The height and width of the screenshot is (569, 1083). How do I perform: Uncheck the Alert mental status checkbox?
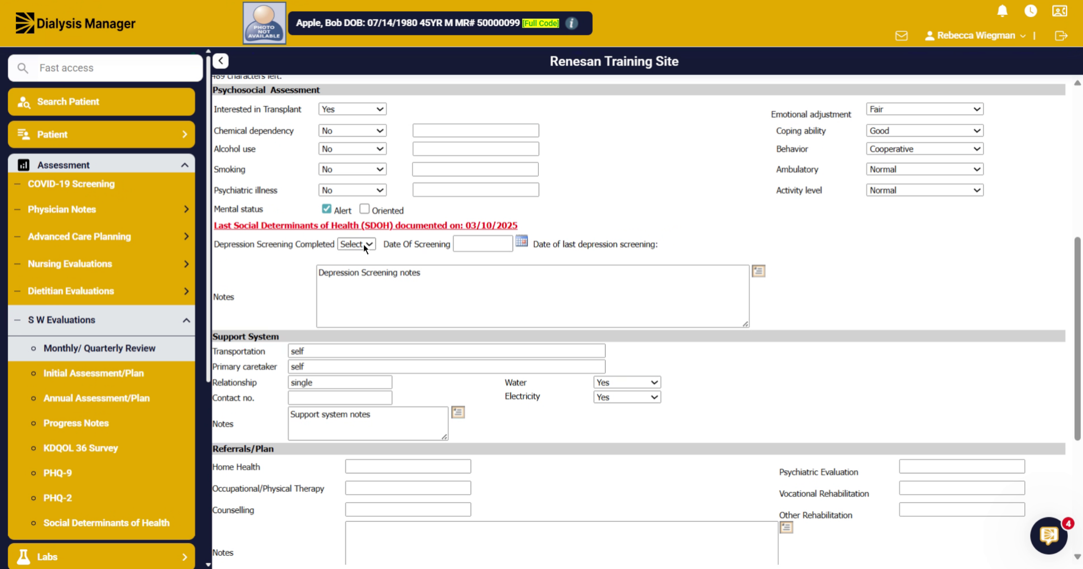326,209
